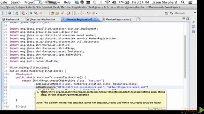Viewport: 204px width, 114px height.
Task: Click the Search flashlight toolbar icon
Action: tap(62, 13)
